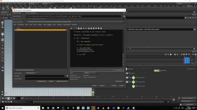Click the Windows search box Type here to search
This screenshot has width=197, height=110.
pyautogui.click(x=22, y=108)
